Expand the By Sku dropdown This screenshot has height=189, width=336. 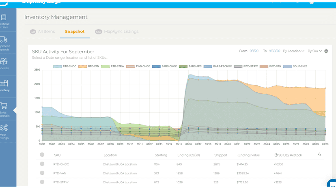tap(314, 51)
